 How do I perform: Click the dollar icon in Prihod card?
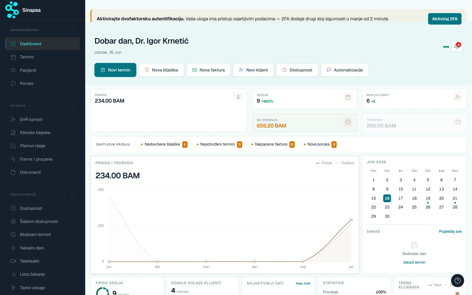click(238, 97)
